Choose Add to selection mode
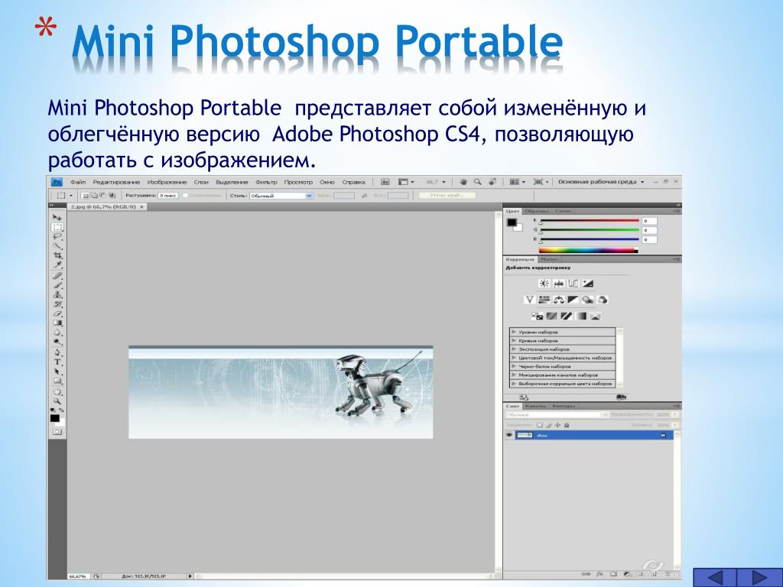 click(x=93, y=196)
